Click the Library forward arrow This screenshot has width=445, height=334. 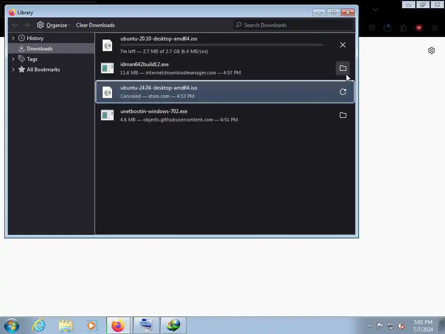27,25
